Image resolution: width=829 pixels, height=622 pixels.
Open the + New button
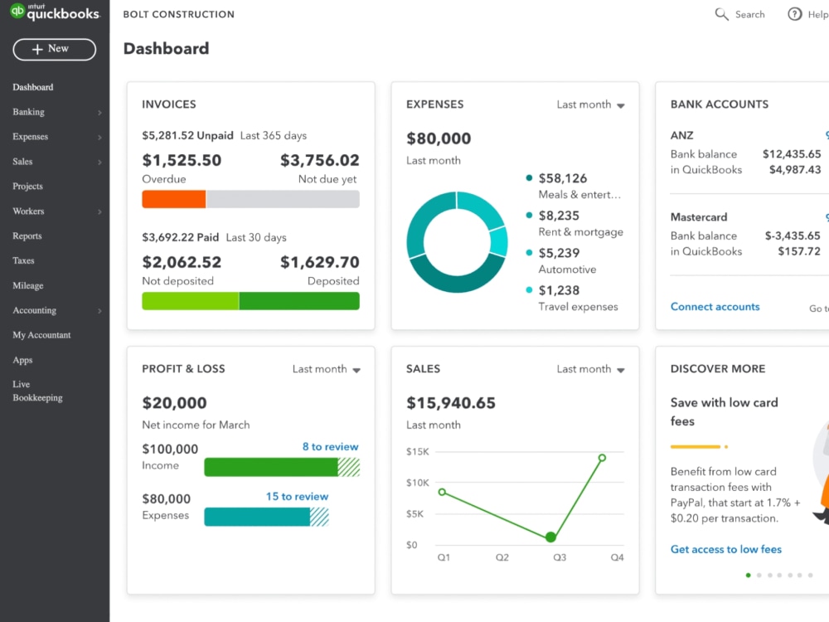point(54,49)
